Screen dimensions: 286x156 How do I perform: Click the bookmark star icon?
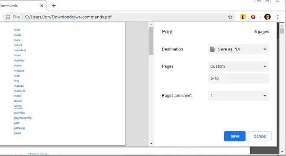click(x=230, y=17)
